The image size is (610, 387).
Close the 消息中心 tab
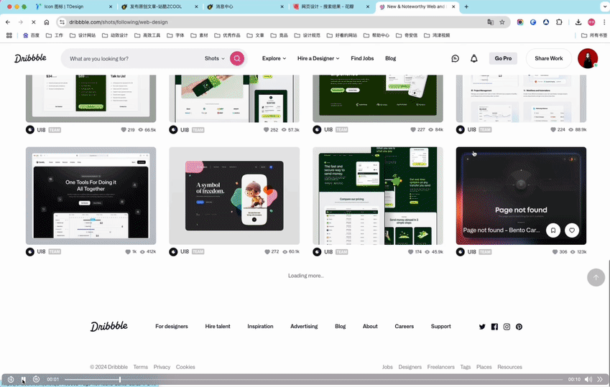pyautogui.click(x=282, y=6)
